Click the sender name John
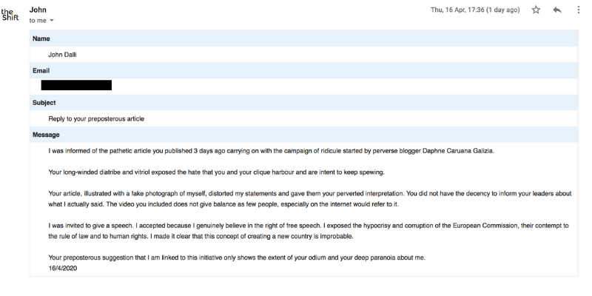The width and height of the screenshot is (592, 296). 37,10
